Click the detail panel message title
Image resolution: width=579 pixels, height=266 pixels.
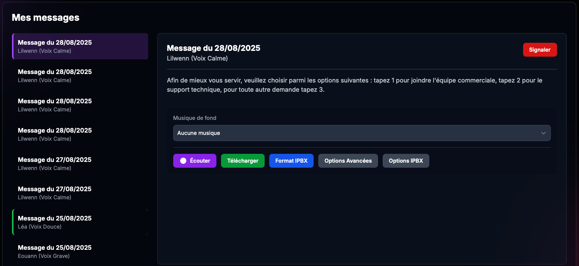click(213, 48)
